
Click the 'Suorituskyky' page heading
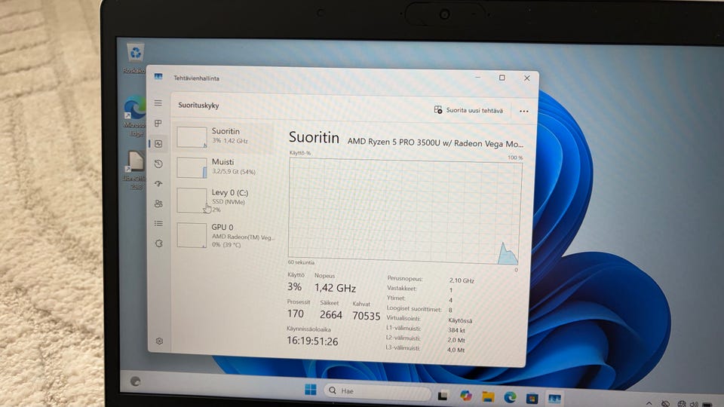198,106
